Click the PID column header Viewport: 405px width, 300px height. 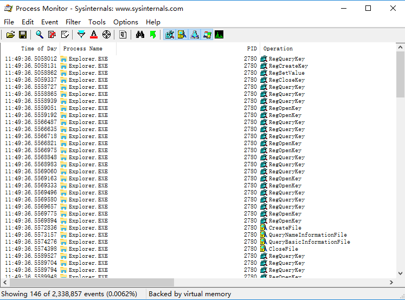[188, 49]
